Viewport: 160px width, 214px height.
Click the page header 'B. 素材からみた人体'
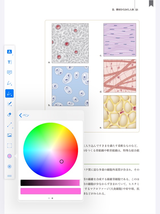pos(123,10)
